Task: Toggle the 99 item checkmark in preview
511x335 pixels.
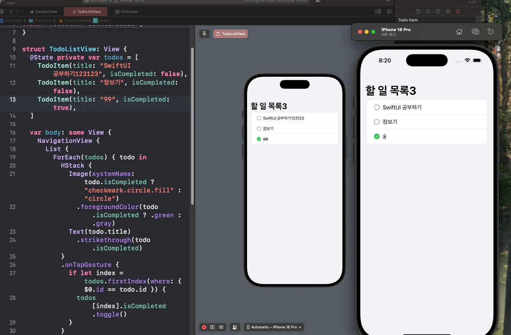Action: (259, 139)
